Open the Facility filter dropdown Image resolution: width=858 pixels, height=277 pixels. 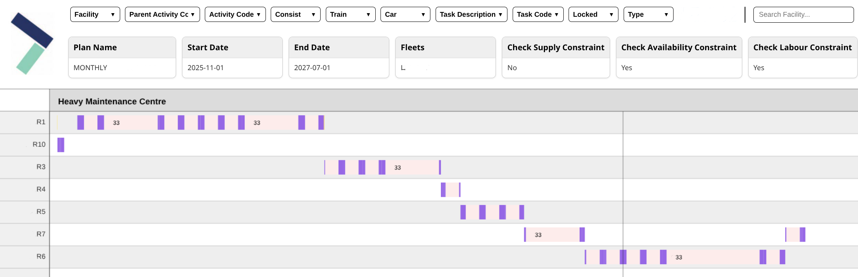point(95,14)
